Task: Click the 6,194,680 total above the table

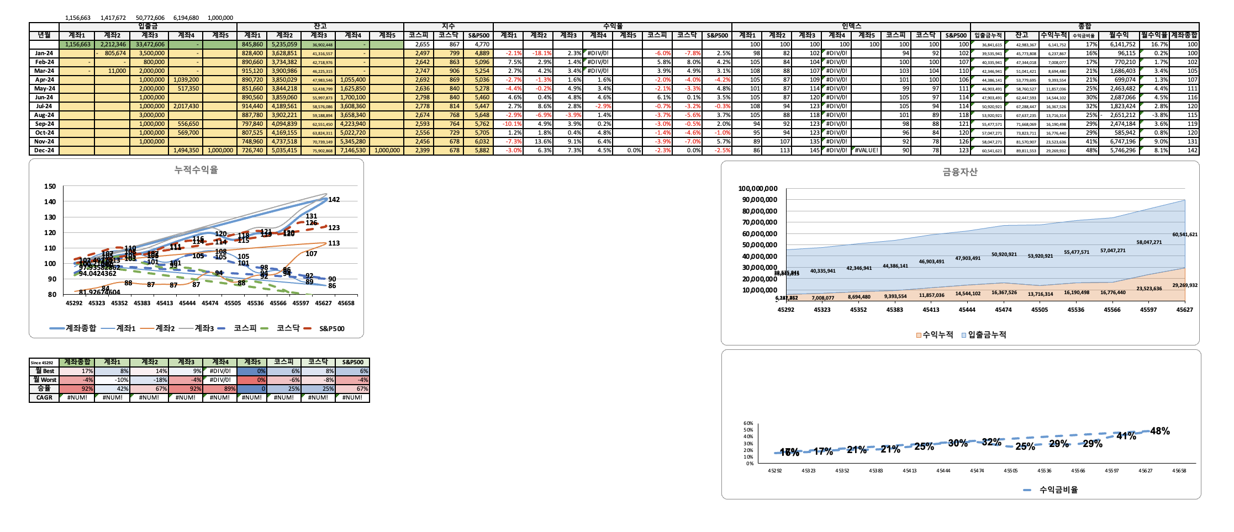Action: 186,18
